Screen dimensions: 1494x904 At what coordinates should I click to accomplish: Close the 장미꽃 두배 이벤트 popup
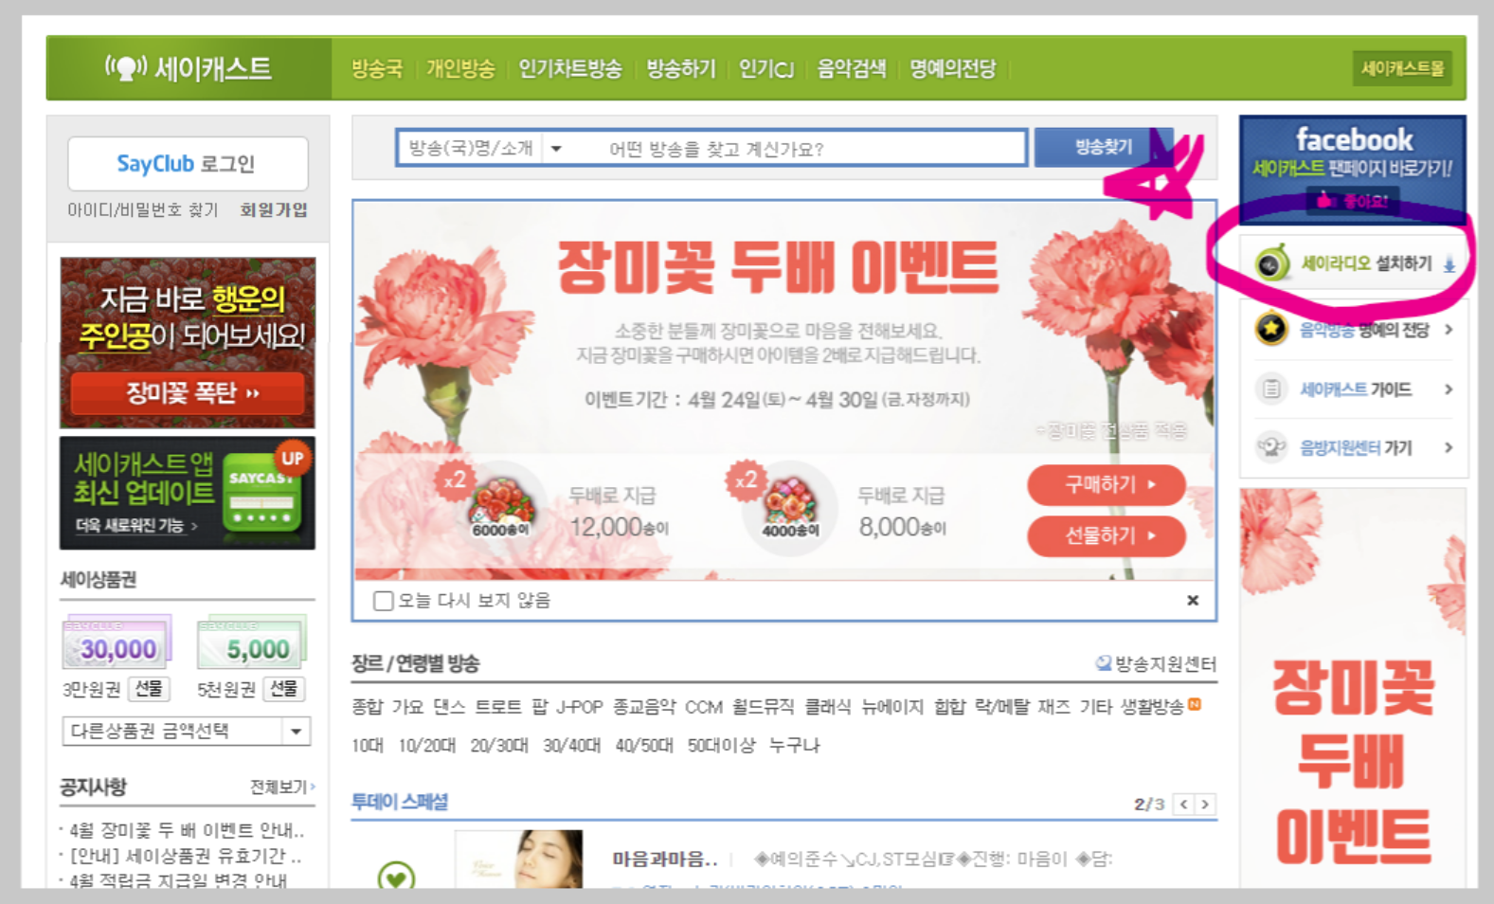click(1193, 600)
